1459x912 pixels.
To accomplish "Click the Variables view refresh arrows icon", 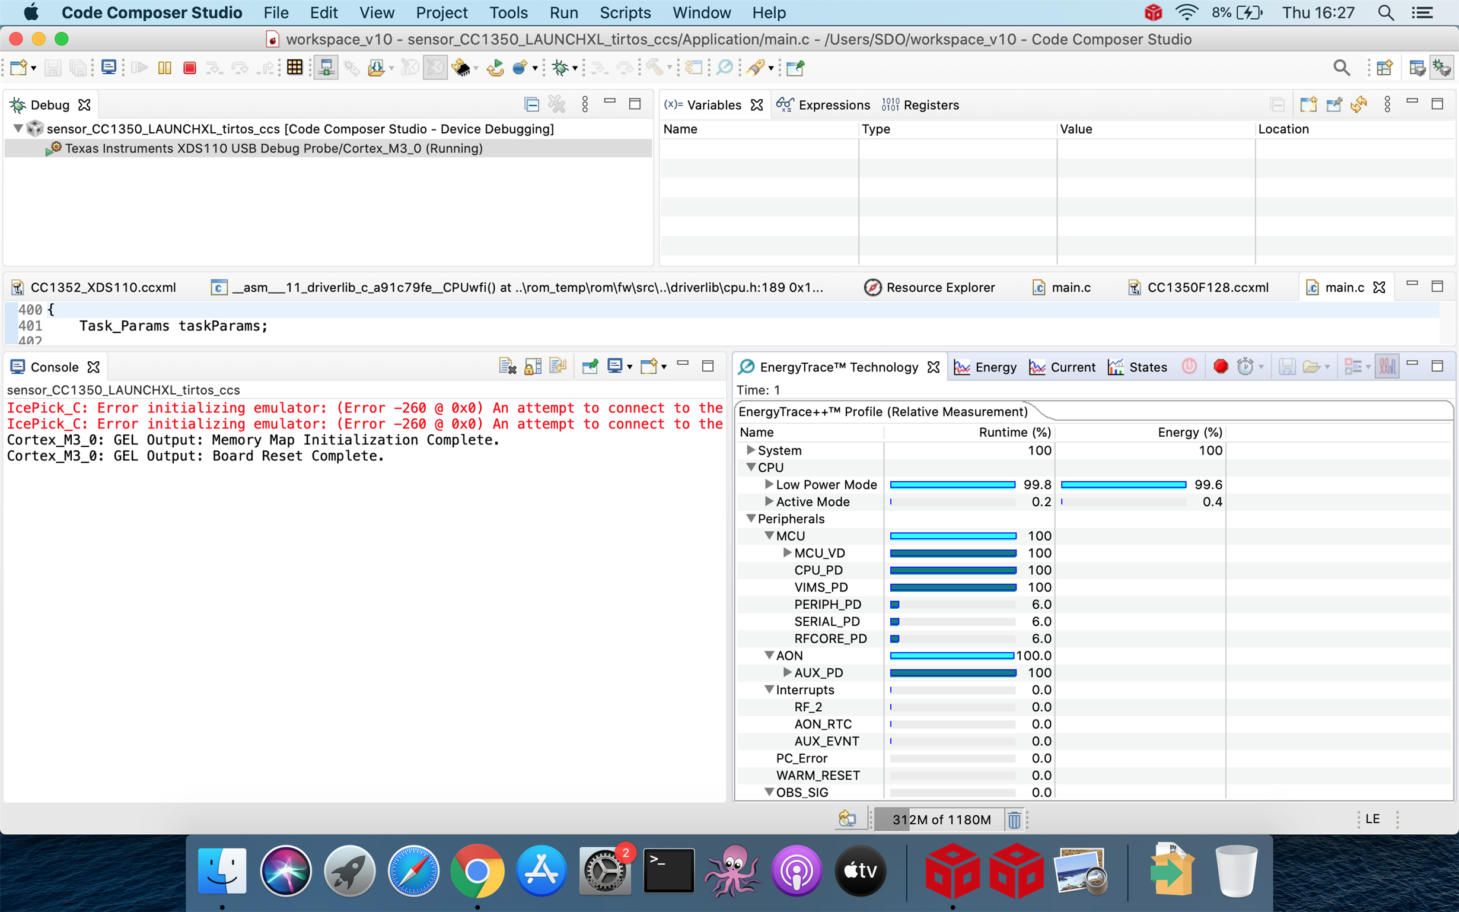I will coord(1358,104).
